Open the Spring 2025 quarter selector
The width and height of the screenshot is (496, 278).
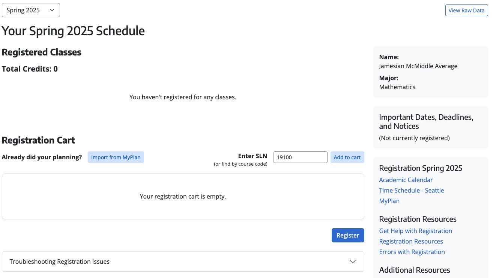point(30,10)
